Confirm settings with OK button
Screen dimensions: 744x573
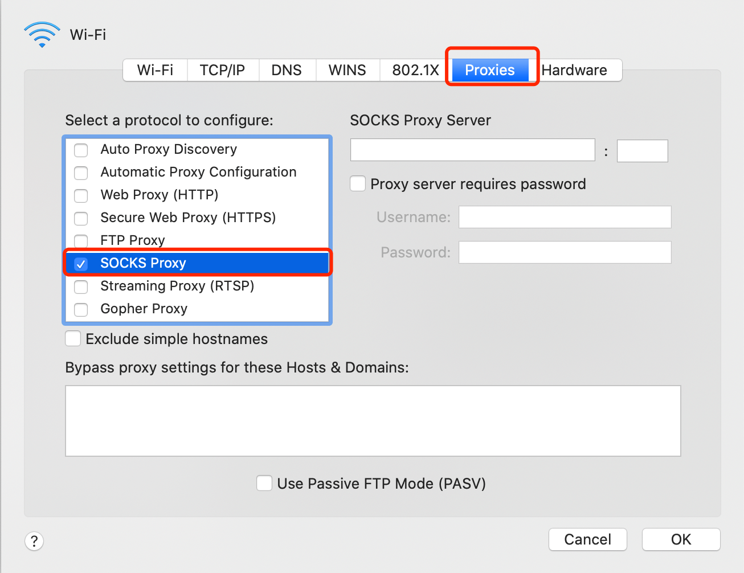point(681,539)
